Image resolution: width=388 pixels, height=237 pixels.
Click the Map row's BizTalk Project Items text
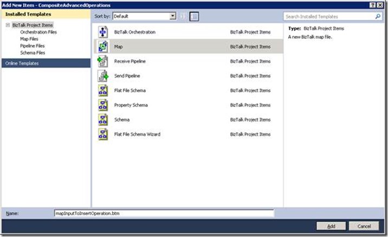click(250, 47)
